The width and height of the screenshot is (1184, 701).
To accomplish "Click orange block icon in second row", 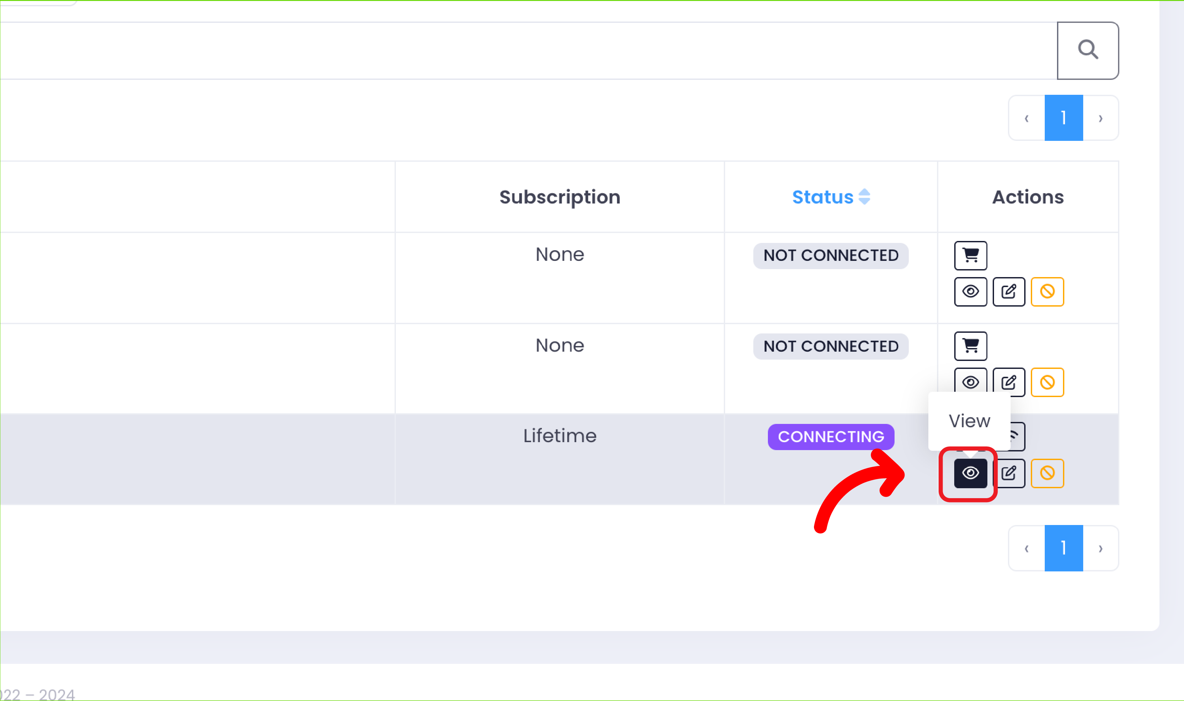I will pyautogui.click(x=1047, y=382).
